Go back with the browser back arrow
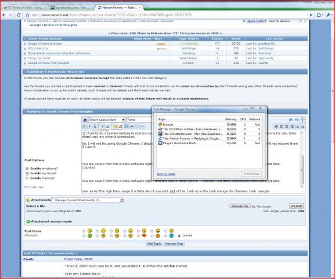The height and width of the screenshot is (279, 335). [x=4, y=15]
